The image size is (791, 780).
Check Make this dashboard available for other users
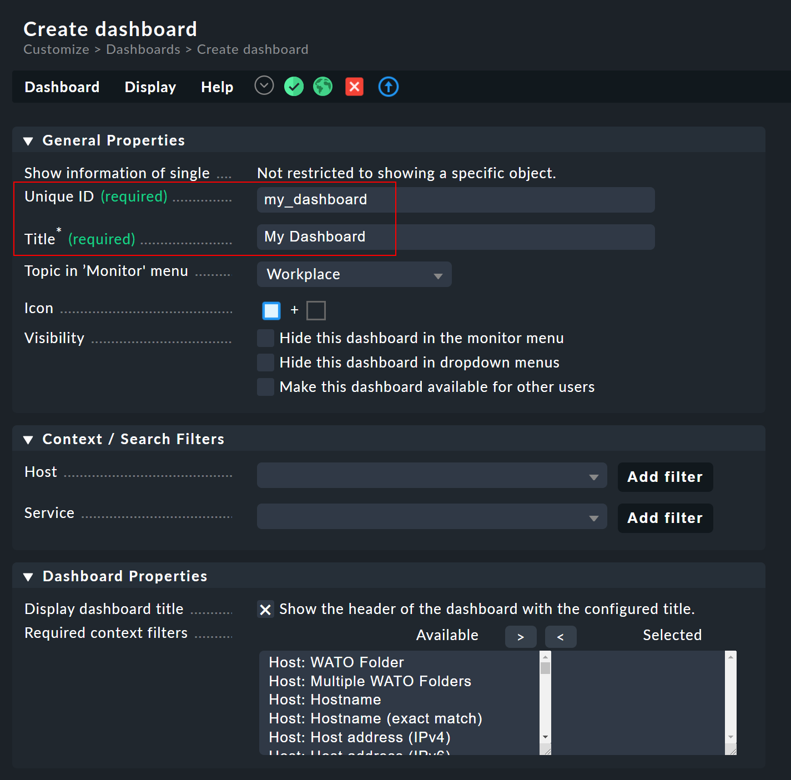tap(265, 387)
